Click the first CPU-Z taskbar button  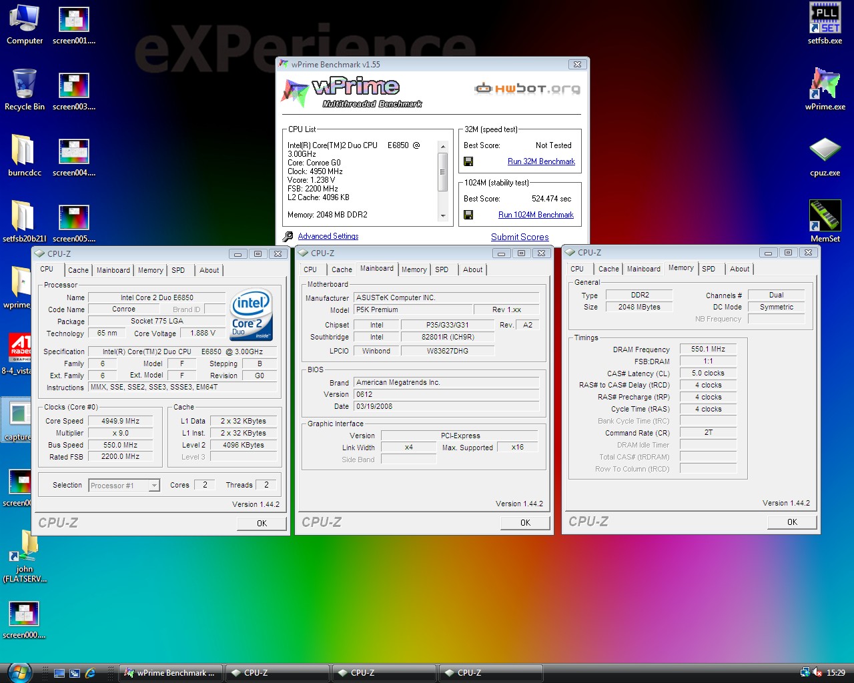277,673
